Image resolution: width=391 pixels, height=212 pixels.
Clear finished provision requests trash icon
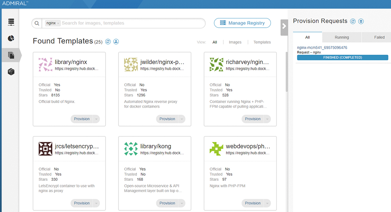(x=361, y=21)
